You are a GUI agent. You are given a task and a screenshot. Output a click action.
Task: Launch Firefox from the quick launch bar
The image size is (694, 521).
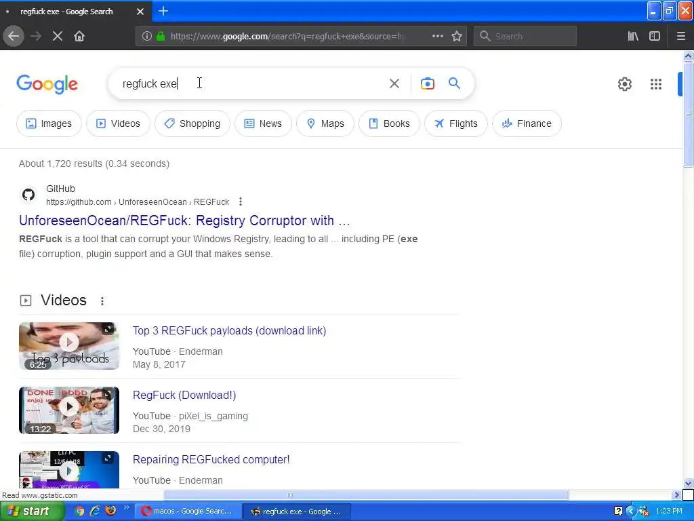[x=110, y=511]
